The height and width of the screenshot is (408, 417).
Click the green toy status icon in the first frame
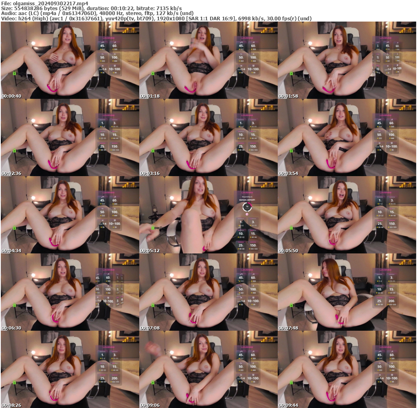(x=14, y=73)
